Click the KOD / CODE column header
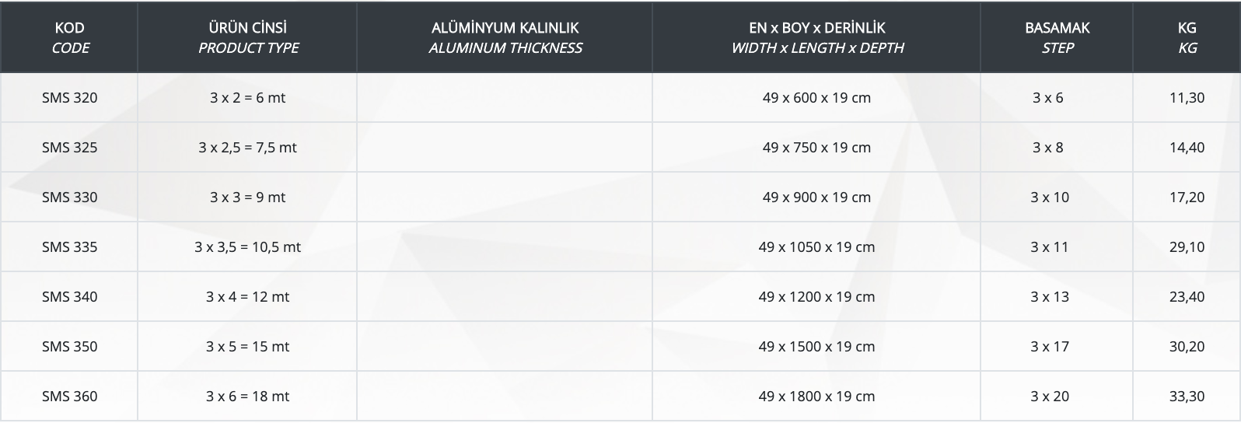The height and width of the screenshot is (423, 1241). pos(70,37)
